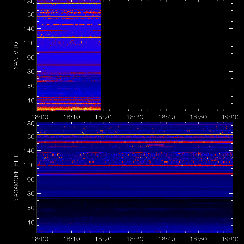Click the SAGAMORE HILL axis title
The width and height of the screenshot is (244, 244).
tap(16, 178)
